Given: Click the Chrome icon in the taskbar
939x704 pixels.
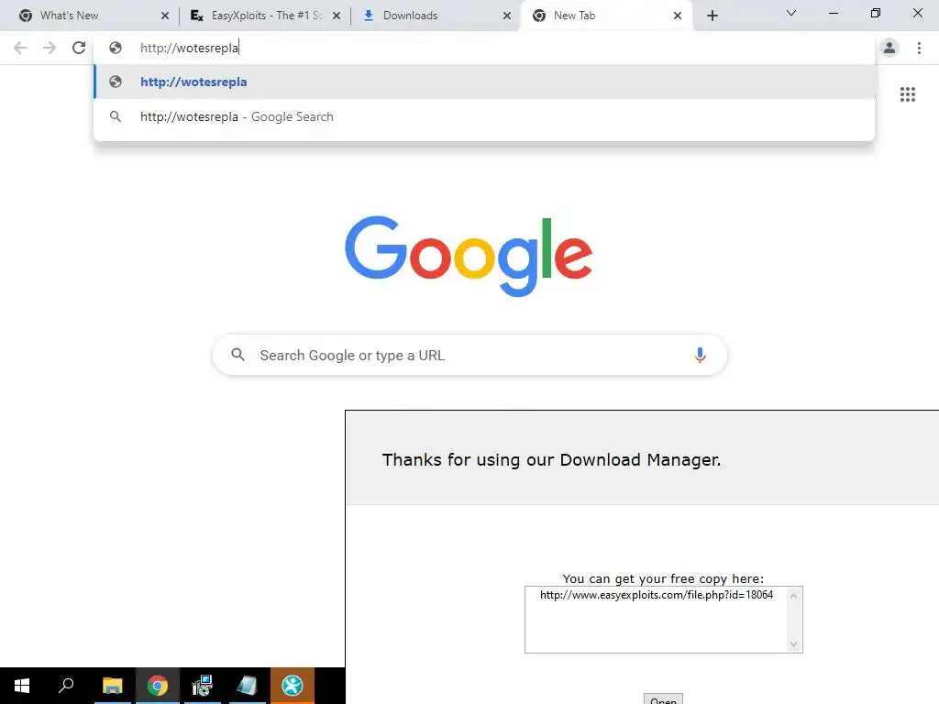Looking at the screenshot, I should (x=158, y=686).
